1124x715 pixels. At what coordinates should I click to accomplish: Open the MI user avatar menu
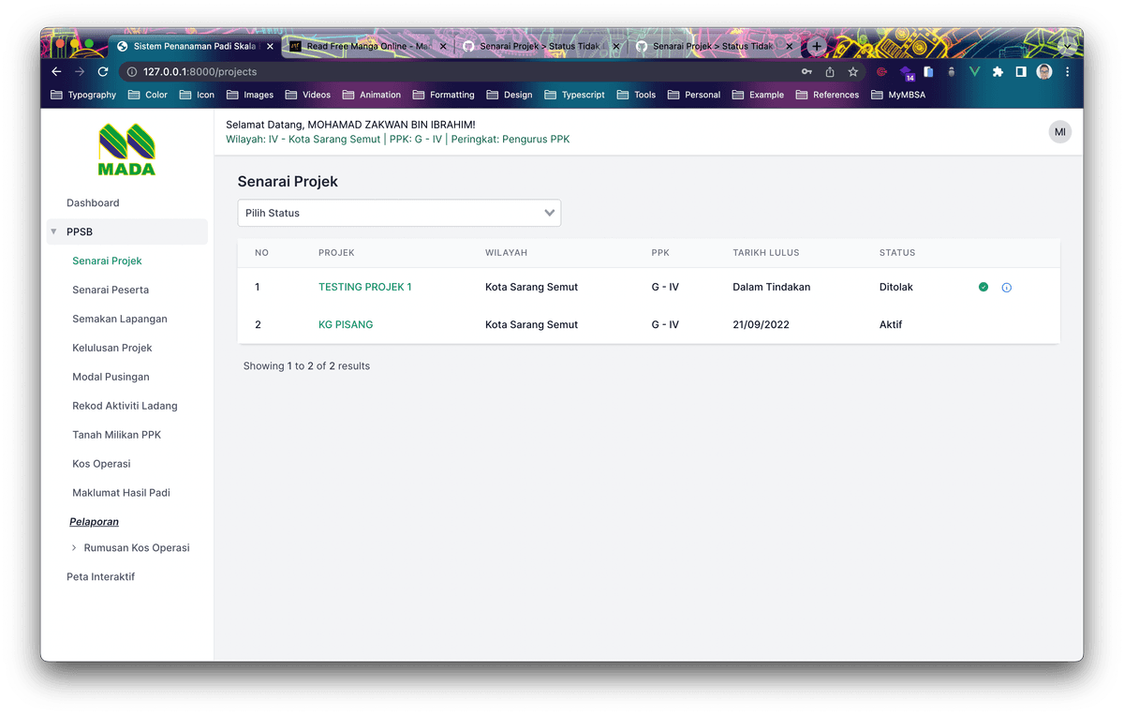coord(1059,132)
